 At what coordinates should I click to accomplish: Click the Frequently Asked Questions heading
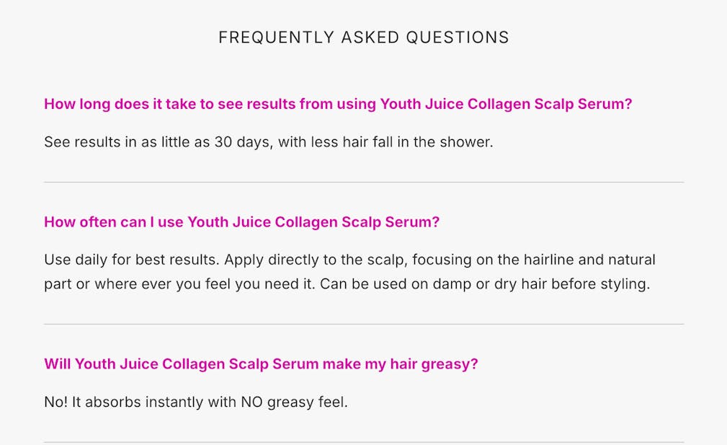point(364,38)
